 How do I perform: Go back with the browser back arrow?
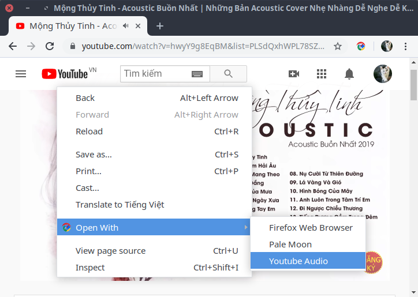(x=13, y=46)
